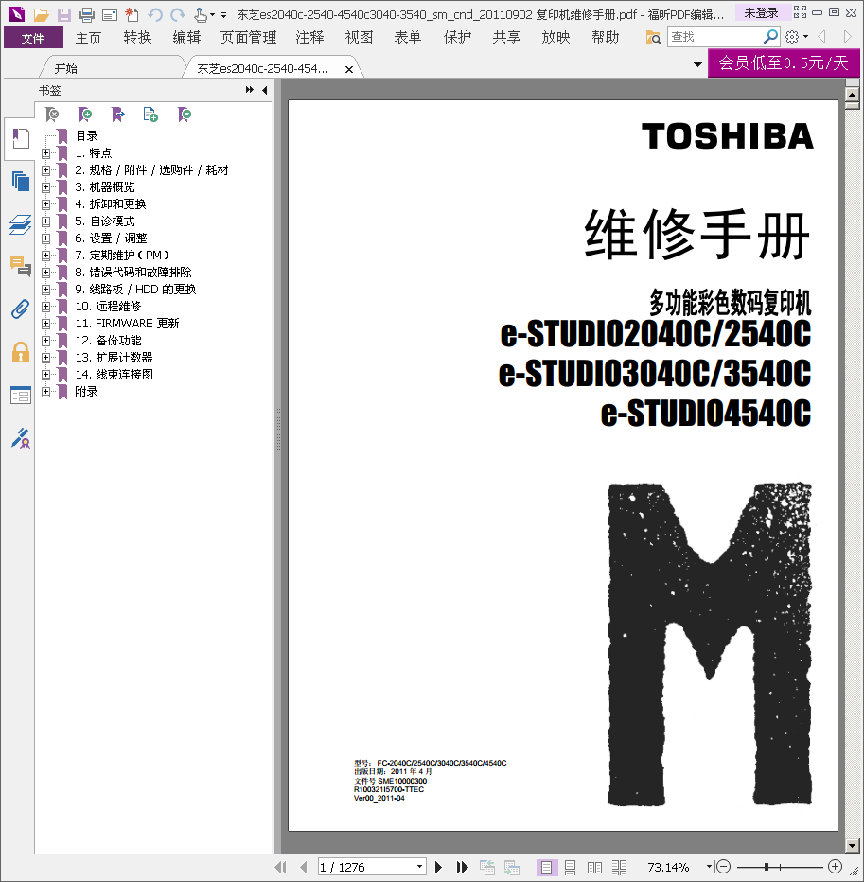Click the zoom slider handle
Screen dimensions: 864x882
(x=767, y=867)
